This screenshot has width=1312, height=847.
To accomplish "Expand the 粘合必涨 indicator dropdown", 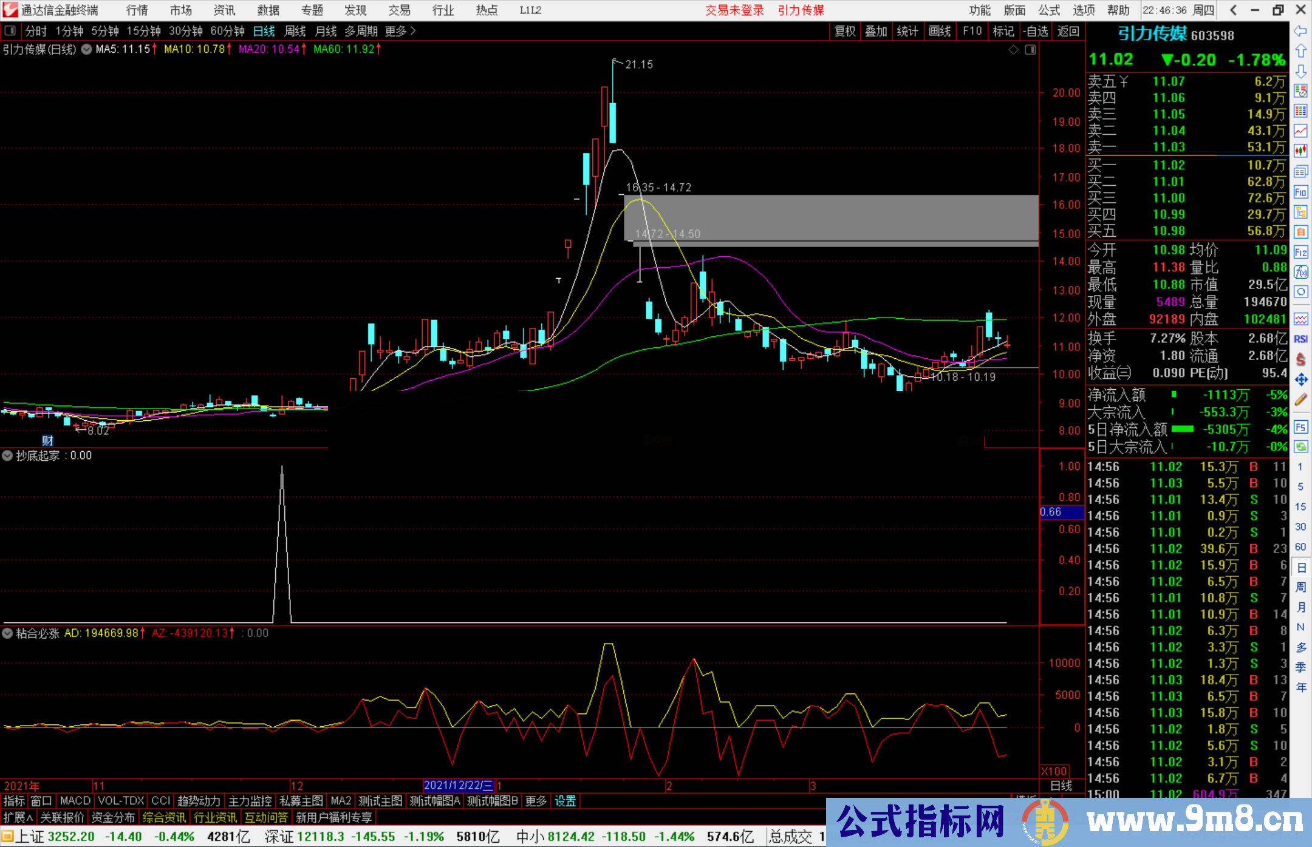I will pos(7,633).
